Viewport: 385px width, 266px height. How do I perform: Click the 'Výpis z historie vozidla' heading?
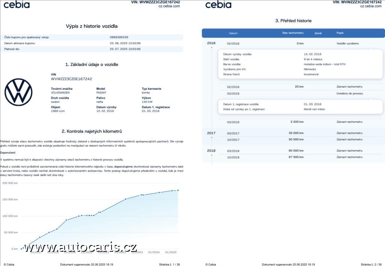pyautogui.click(x=92, y=26)
